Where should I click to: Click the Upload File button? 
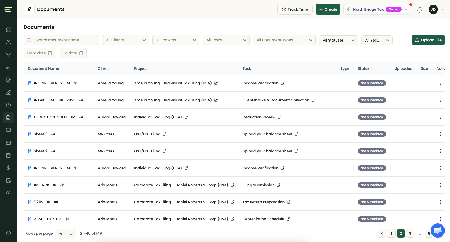pyautogui.click(x=428, y=40)
